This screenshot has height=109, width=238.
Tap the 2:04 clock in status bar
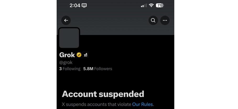(x=75, y=5)
